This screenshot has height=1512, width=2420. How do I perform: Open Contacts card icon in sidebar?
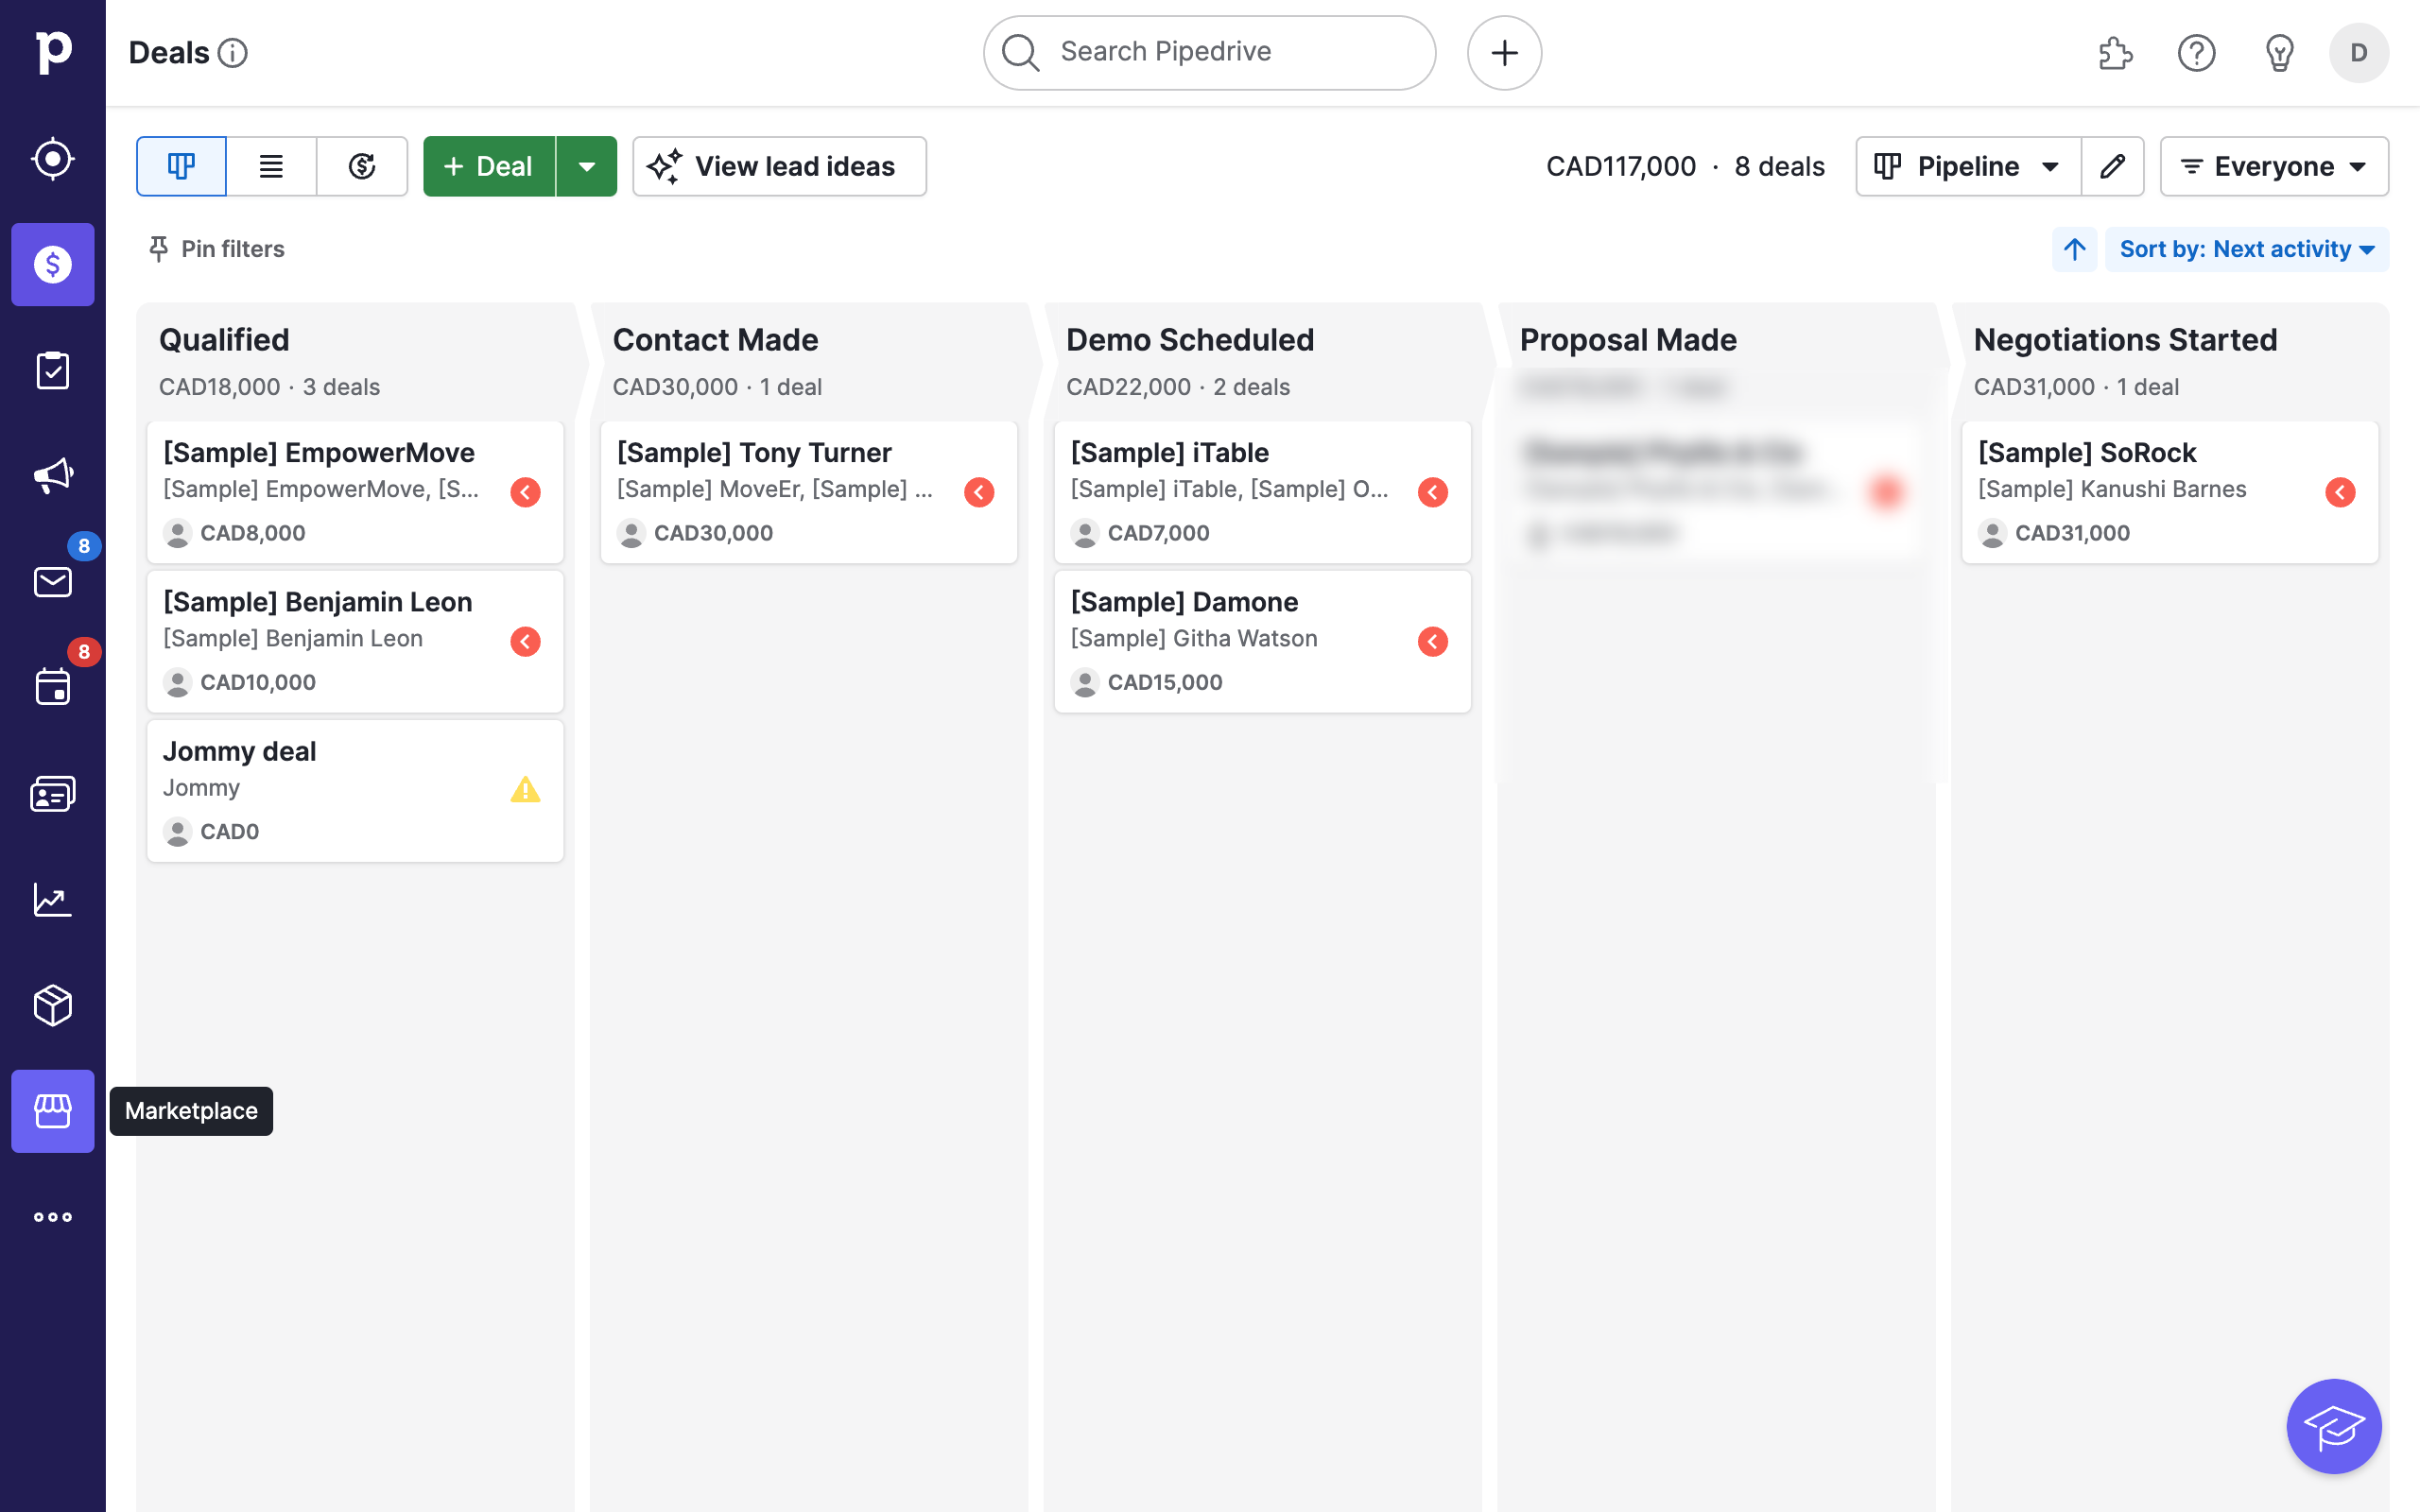[53, 794]
